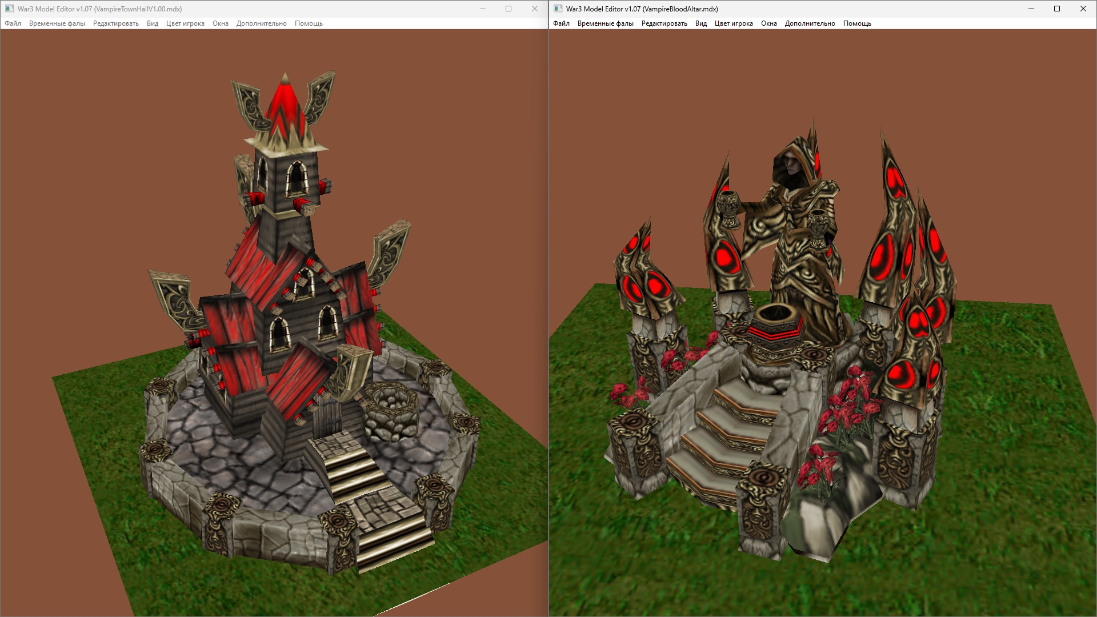Open Цвет игрока menu in VampireBloodAltar window
Image resolution: width=1097 pixels, height=617 pixels.
pos(734,23)
